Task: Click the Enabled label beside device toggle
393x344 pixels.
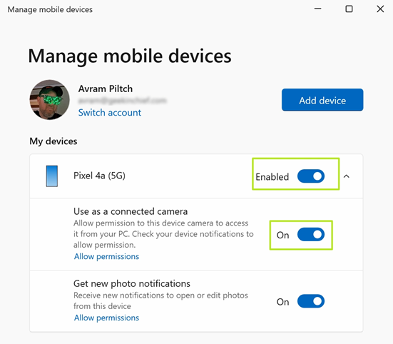Action: (272, 177)
